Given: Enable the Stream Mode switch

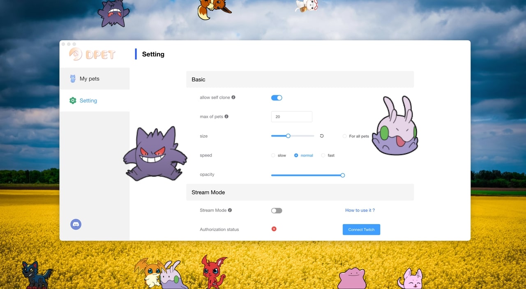Looking at the screenshot, I should point(277,210).
